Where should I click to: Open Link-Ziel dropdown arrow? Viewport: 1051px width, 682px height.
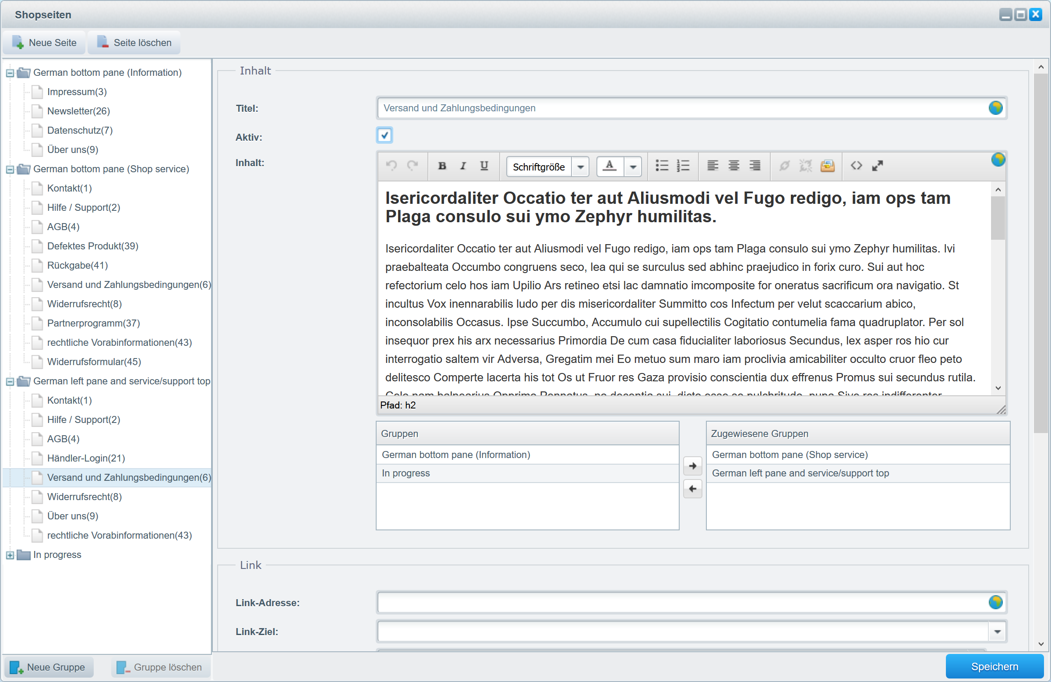pos(997,632)
